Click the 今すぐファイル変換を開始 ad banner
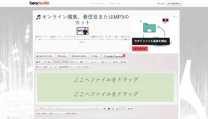This screenshot has width=208, height=119. (151, 41)
